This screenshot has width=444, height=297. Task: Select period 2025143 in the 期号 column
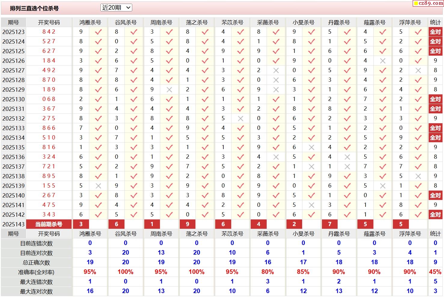[x=14, y=224]
